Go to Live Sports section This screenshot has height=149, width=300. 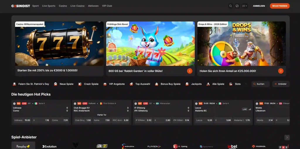pos(49,6)
